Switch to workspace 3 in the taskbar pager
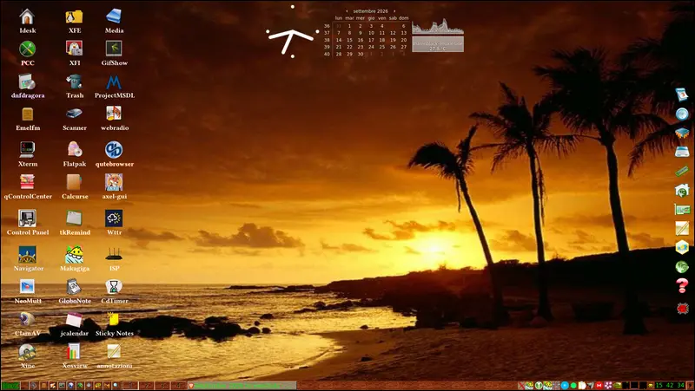Screen dimensions: 695x391 (x=162, y=386)
